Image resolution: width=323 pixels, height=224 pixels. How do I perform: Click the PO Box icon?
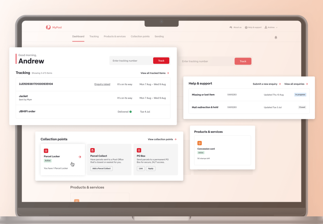point(139,150)
